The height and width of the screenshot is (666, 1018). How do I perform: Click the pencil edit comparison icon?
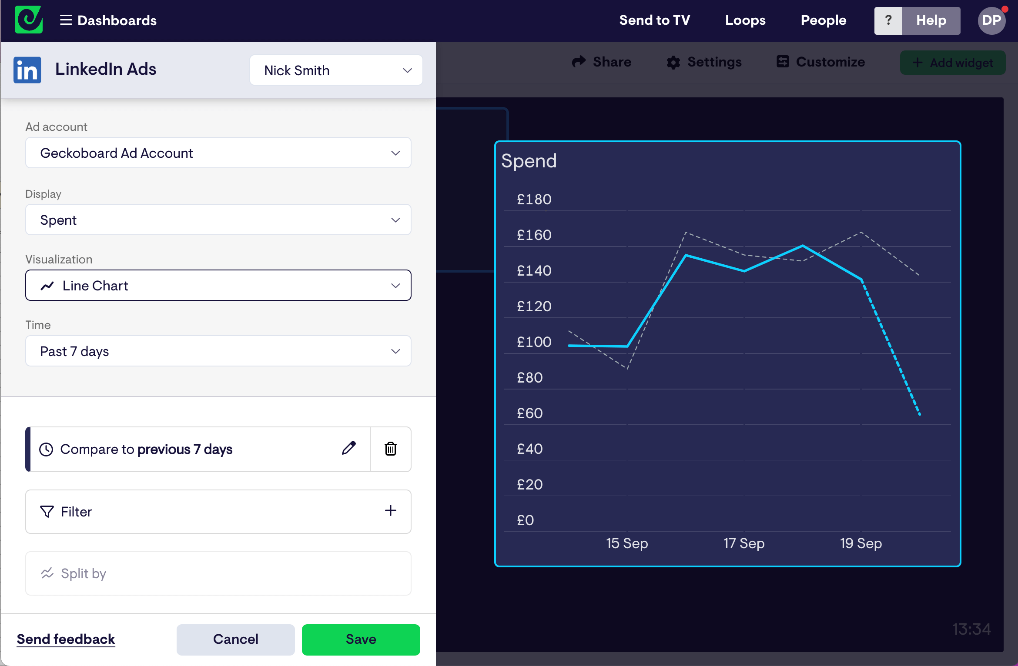click(x=348, y=448)
